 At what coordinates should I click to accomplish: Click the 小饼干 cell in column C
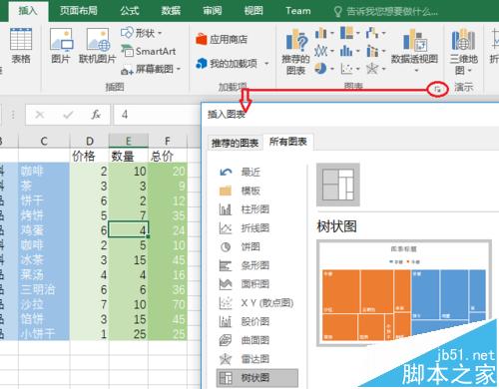[44, 333]
